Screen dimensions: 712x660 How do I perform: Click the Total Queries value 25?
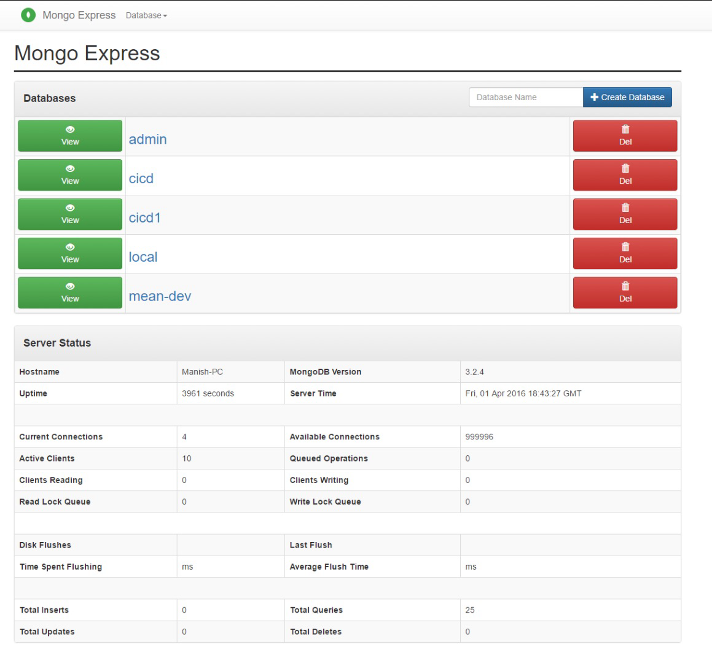point(470,610)
